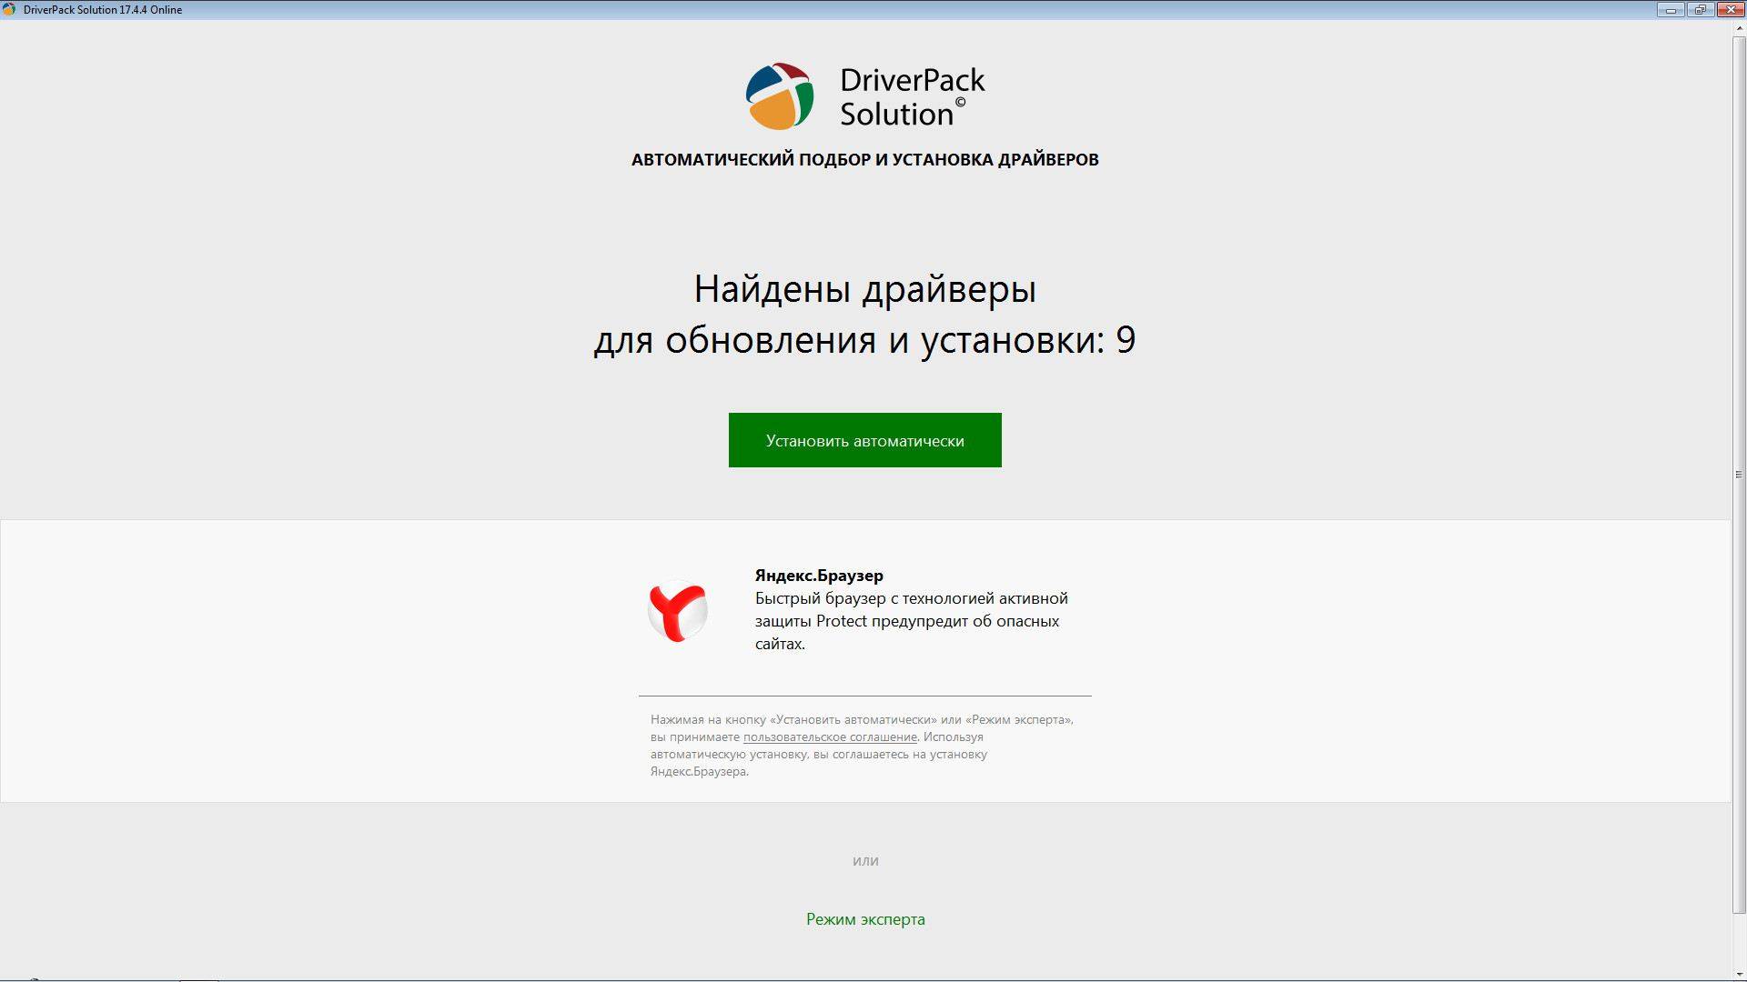Click the scrollbar up arrow
The image size is (1747, 982).
1739,28
